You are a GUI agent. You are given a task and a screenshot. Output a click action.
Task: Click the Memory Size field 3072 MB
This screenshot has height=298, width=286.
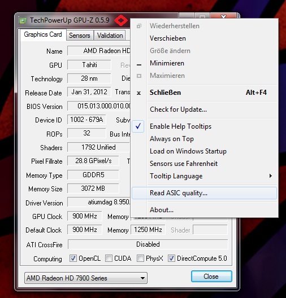coord(93,189)
